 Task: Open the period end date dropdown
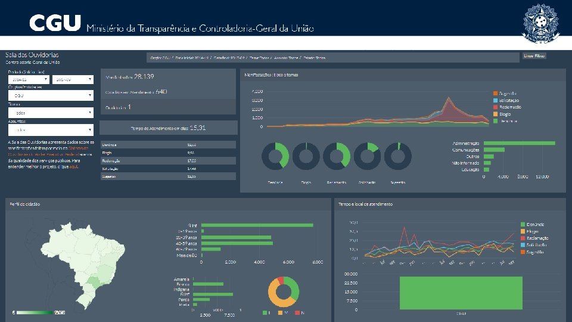73,79
